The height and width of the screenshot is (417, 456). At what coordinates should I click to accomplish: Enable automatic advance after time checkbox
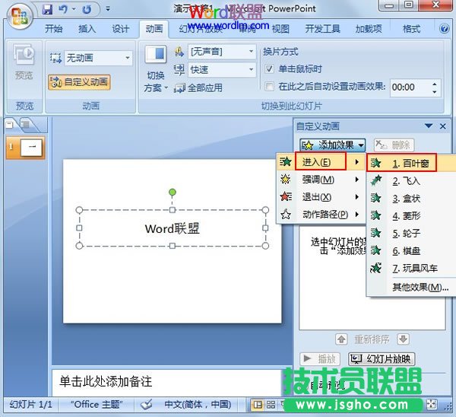(x=270, y=87)
